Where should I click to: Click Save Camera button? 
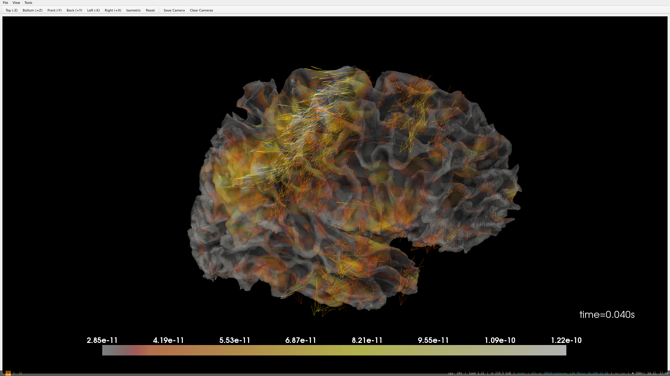point(174,10)
